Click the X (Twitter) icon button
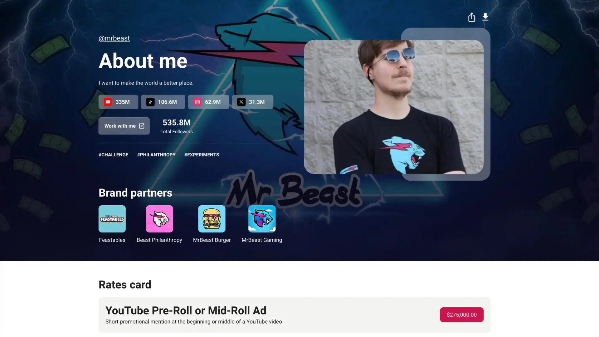 [x=241, y=102]
